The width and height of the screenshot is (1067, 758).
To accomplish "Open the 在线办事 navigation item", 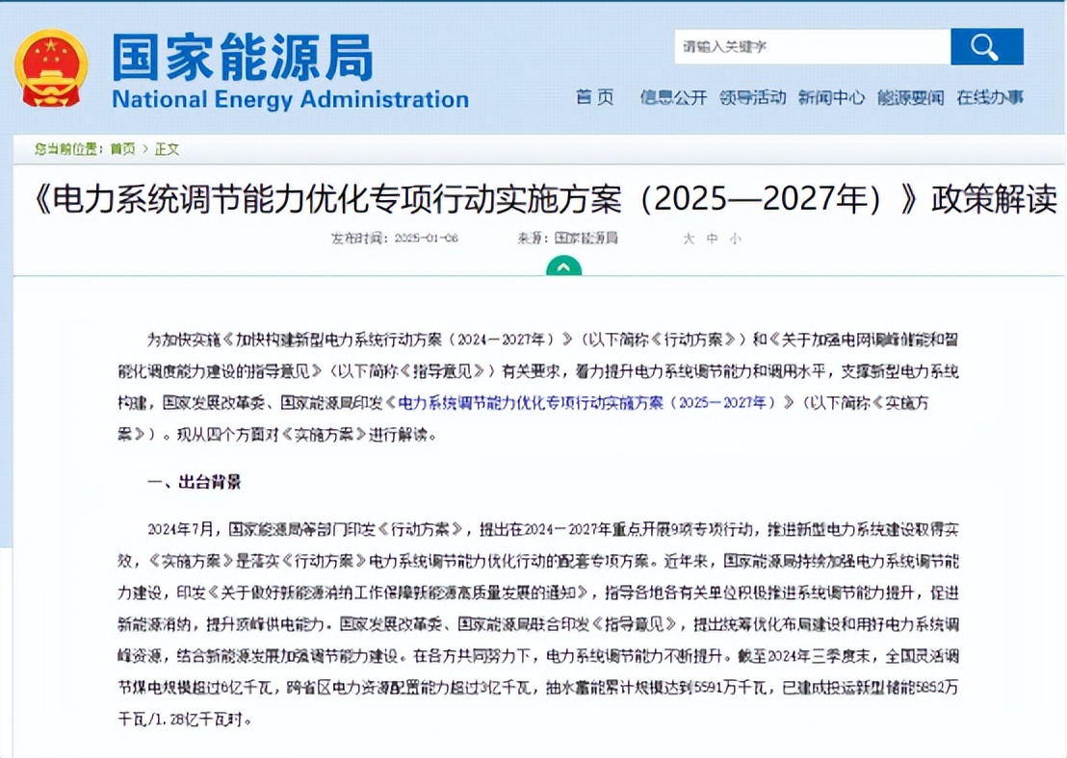I will (990, 98).
